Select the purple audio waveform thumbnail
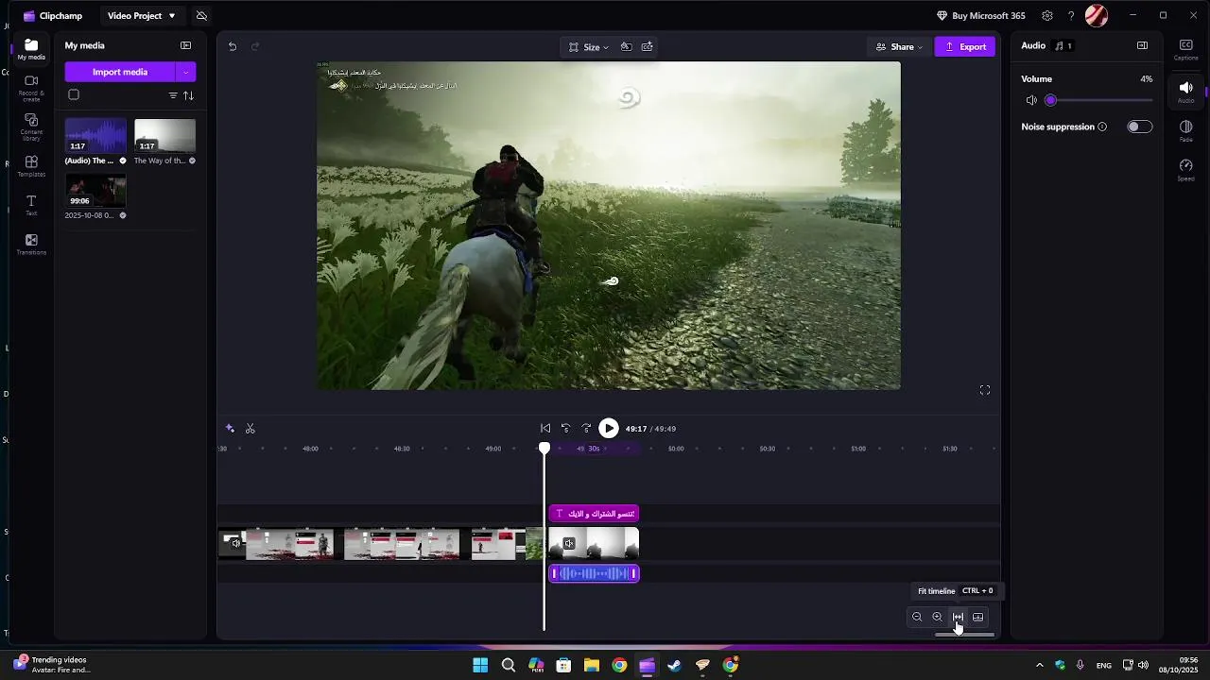Image resolution: width=1210 pixels, height=680 pixels. (95, 136)
